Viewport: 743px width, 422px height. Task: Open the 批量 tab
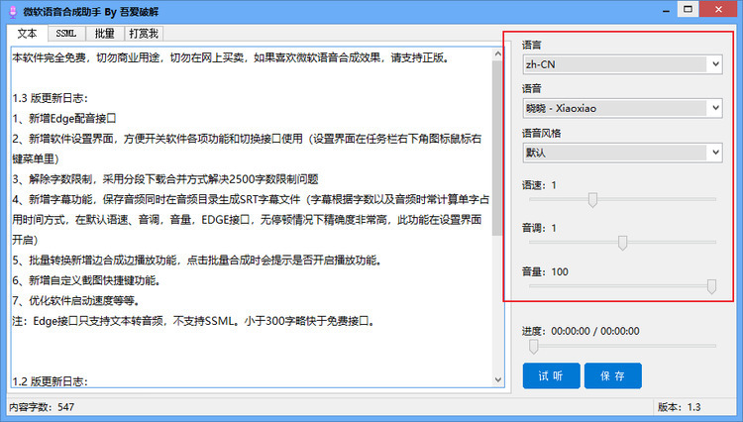click(105, 33)
